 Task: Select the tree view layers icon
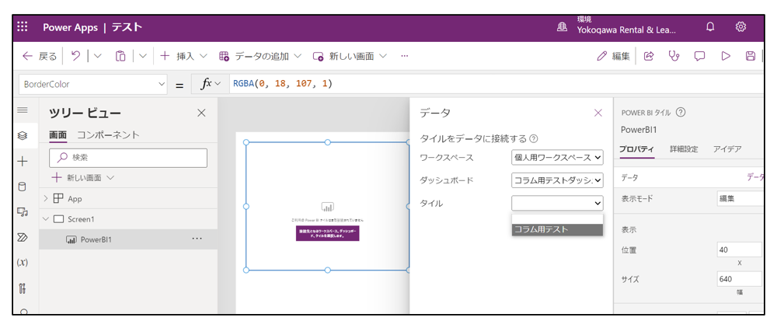(x=23, y=136)
